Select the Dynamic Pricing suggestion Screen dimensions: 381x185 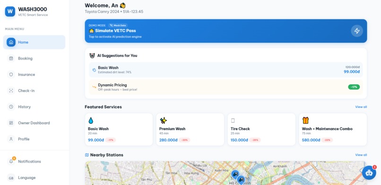pyautogui.click(x=226, y=87)
